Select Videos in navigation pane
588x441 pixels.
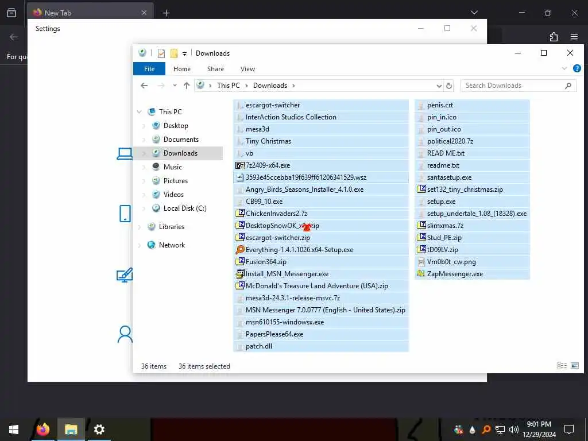click(173, 195)
